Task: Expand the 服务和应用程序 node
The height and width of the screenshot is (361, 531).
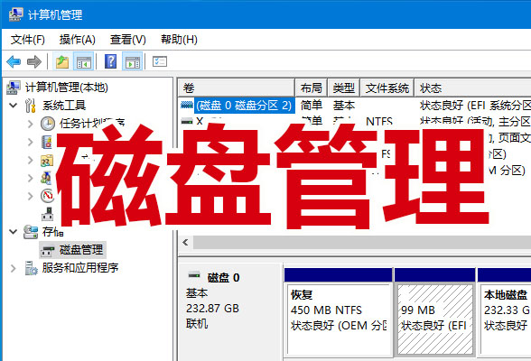Action: (x=13, y=268)
